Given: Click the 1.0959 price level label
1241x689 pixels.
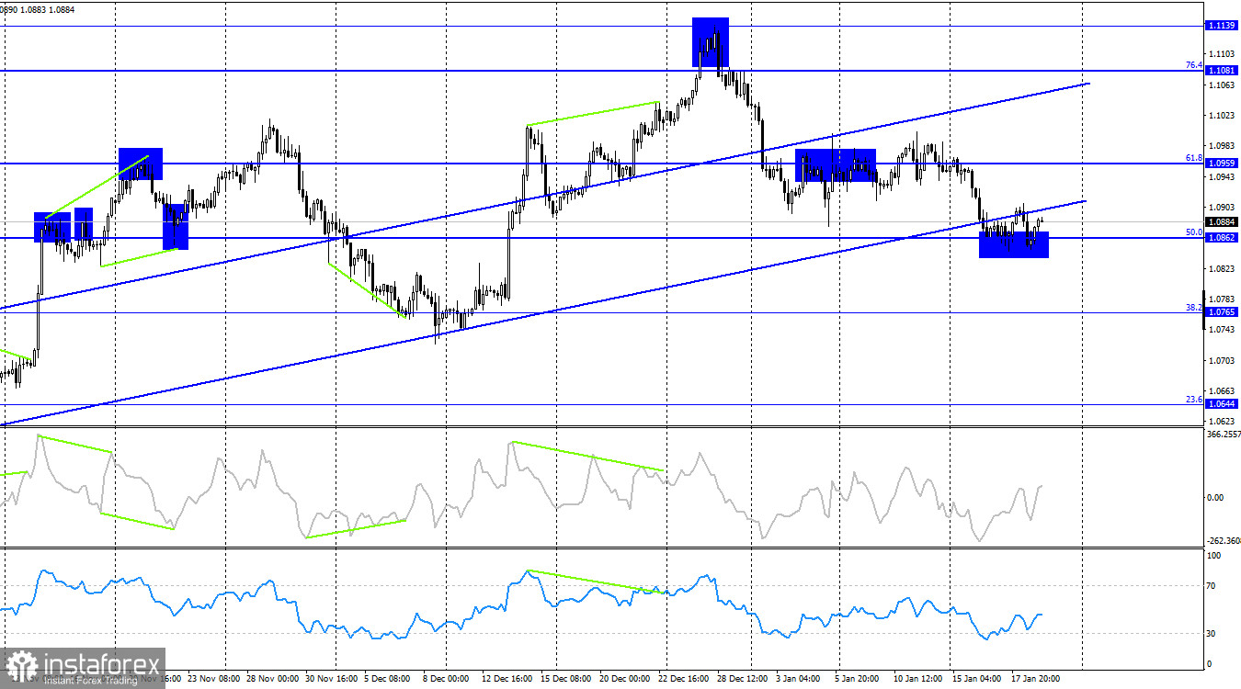Looking at the screenshot, I should (1222, 163).
